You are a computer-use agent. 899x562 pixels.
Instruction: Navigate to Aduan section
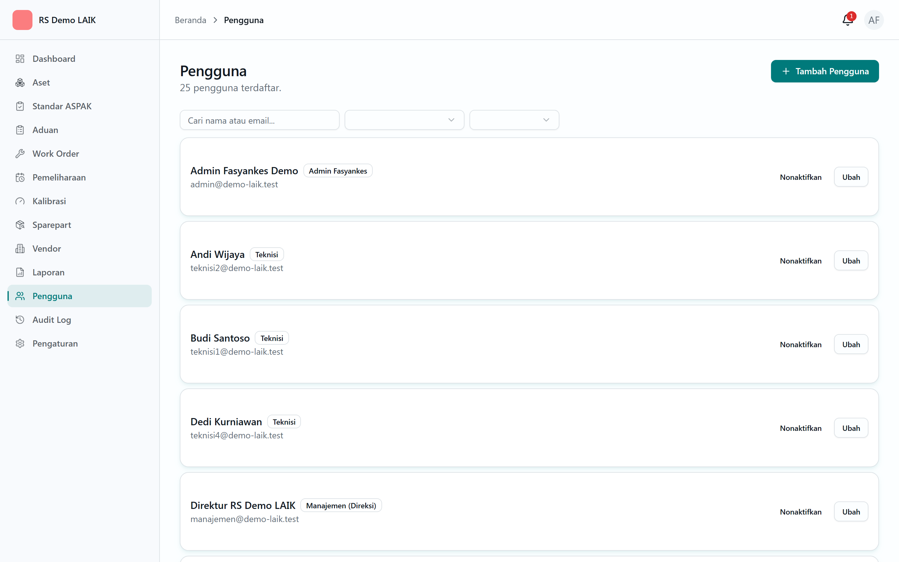[x=80, y=130]
